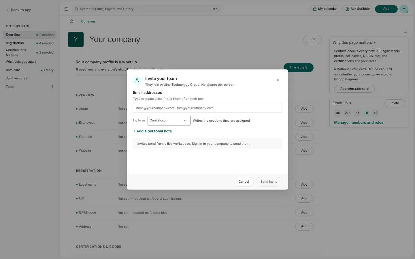Open Manage members and roles link

359,123
